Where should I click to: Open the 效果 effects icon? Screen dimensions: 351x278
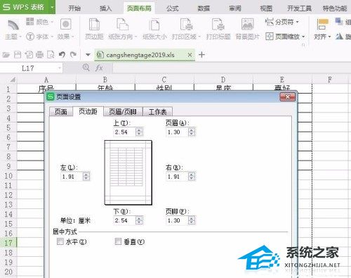(66, 24)
